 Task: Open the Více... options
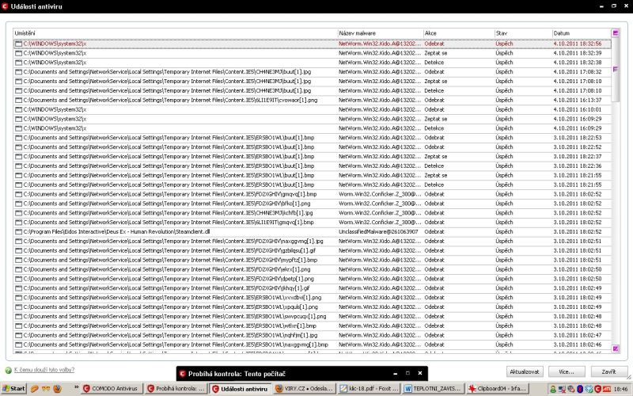click(x=567, y=371)
